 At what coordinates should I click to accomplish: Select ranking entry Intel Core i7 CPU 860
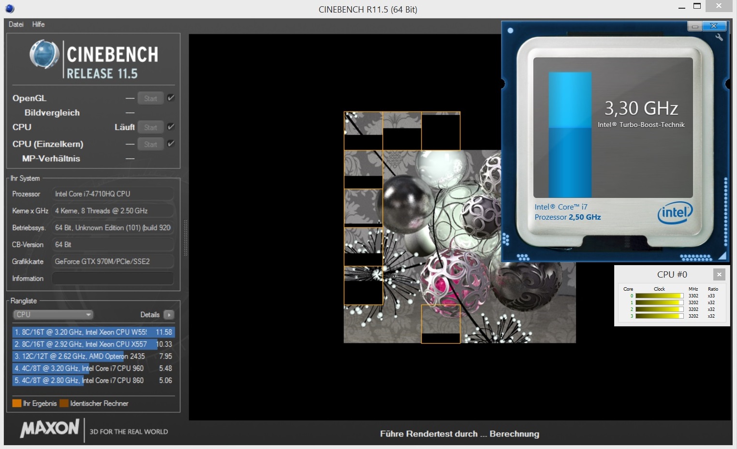93,380
